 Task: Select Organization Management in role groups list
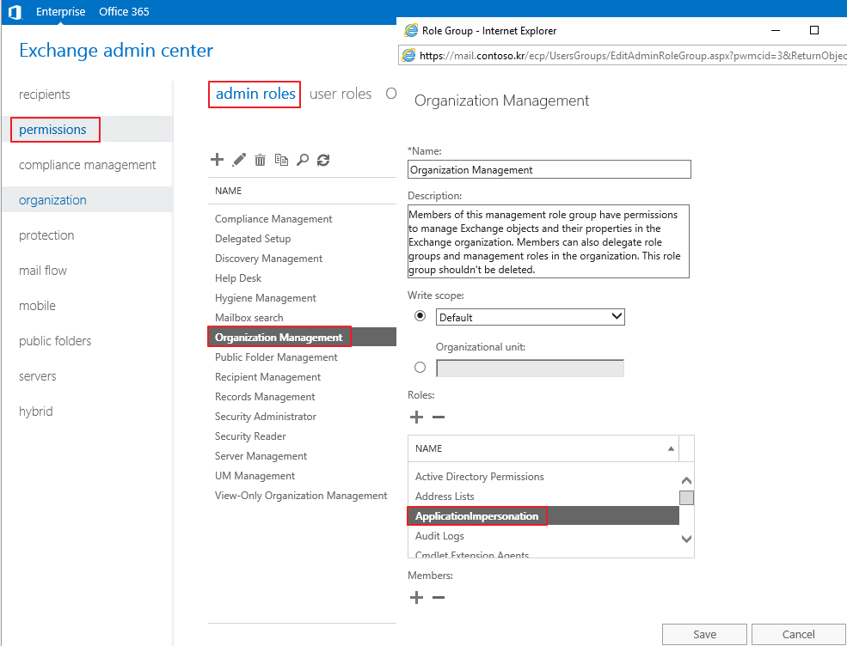279,338
